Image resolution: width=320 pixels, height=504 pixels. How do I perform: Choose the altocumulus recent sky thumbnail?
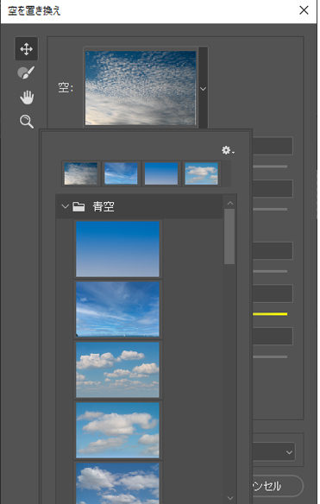click(x=81, y=173)
